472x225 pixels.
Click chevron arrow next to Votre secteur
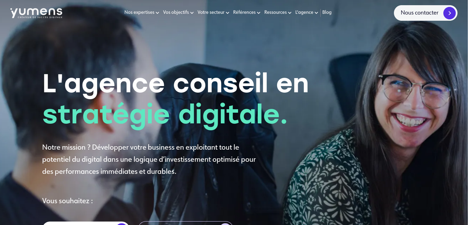227,13
